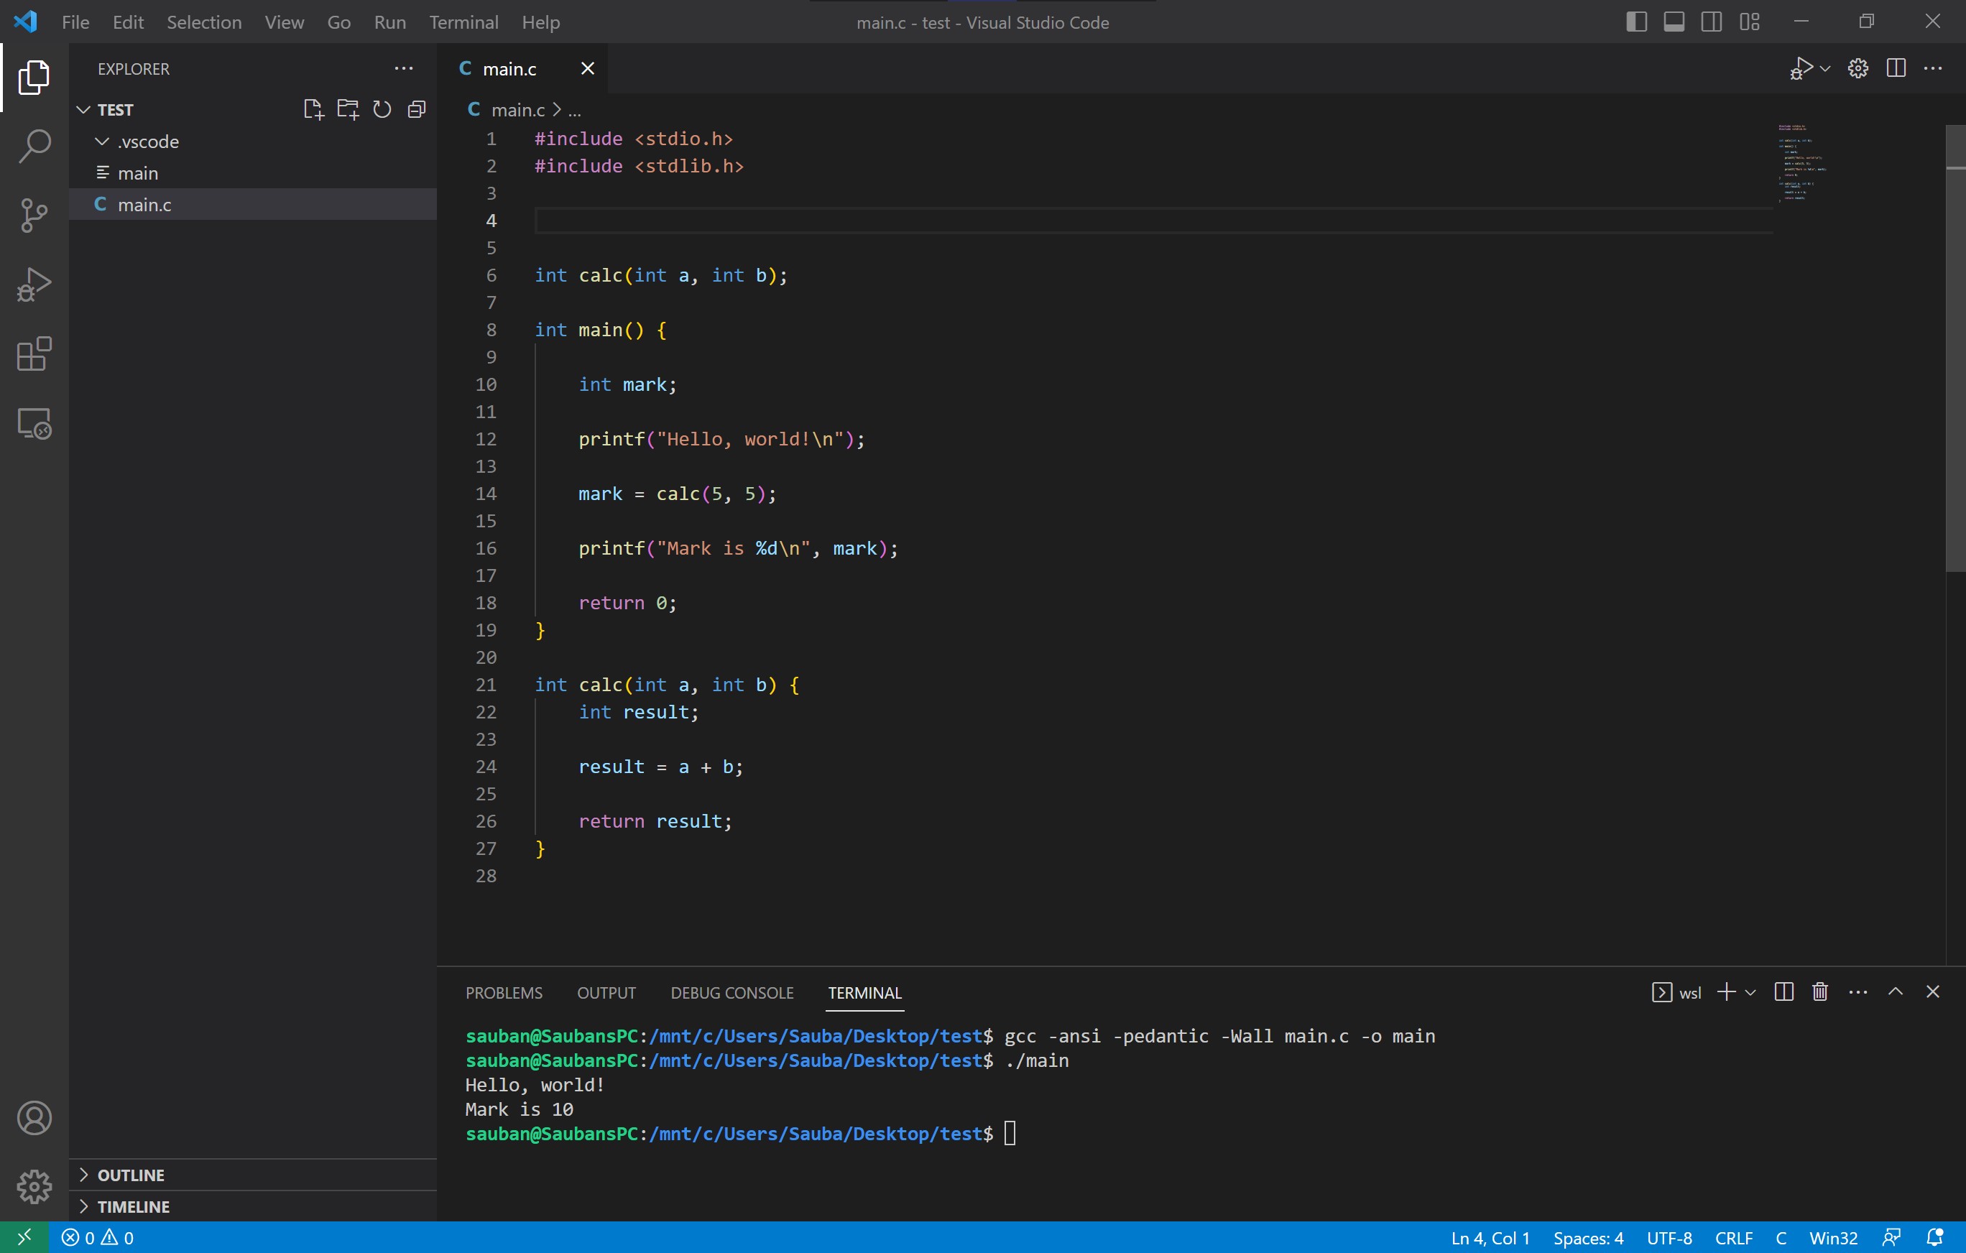
Task: Open the notifications bell in status bar
Action: pyautogui.click(x=1934, y=1237)
